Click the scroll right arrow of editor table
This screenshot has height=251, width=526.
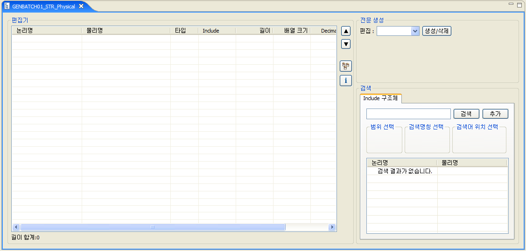coord(332,227)
